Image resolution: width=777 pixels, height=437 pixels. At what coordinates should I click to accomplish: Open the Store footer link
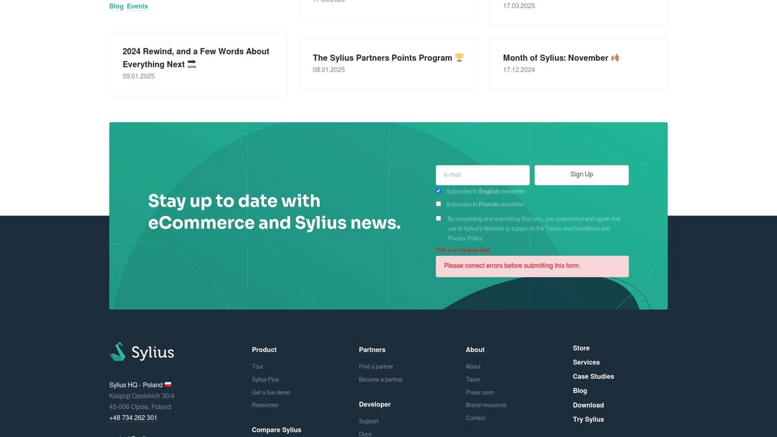tap(581, 348)
